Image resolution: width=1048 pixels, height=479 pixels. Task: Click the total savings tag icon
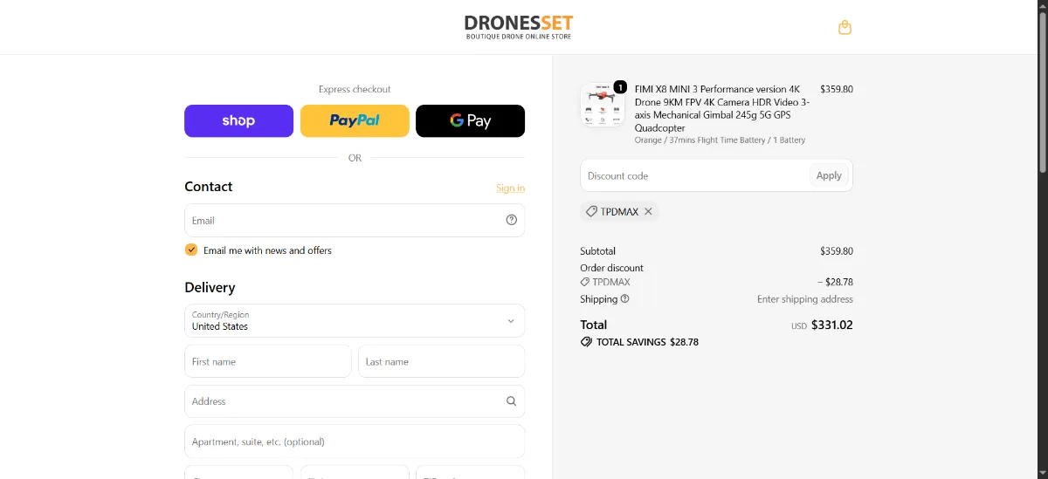pyautogui.click(x=586, y=342)
